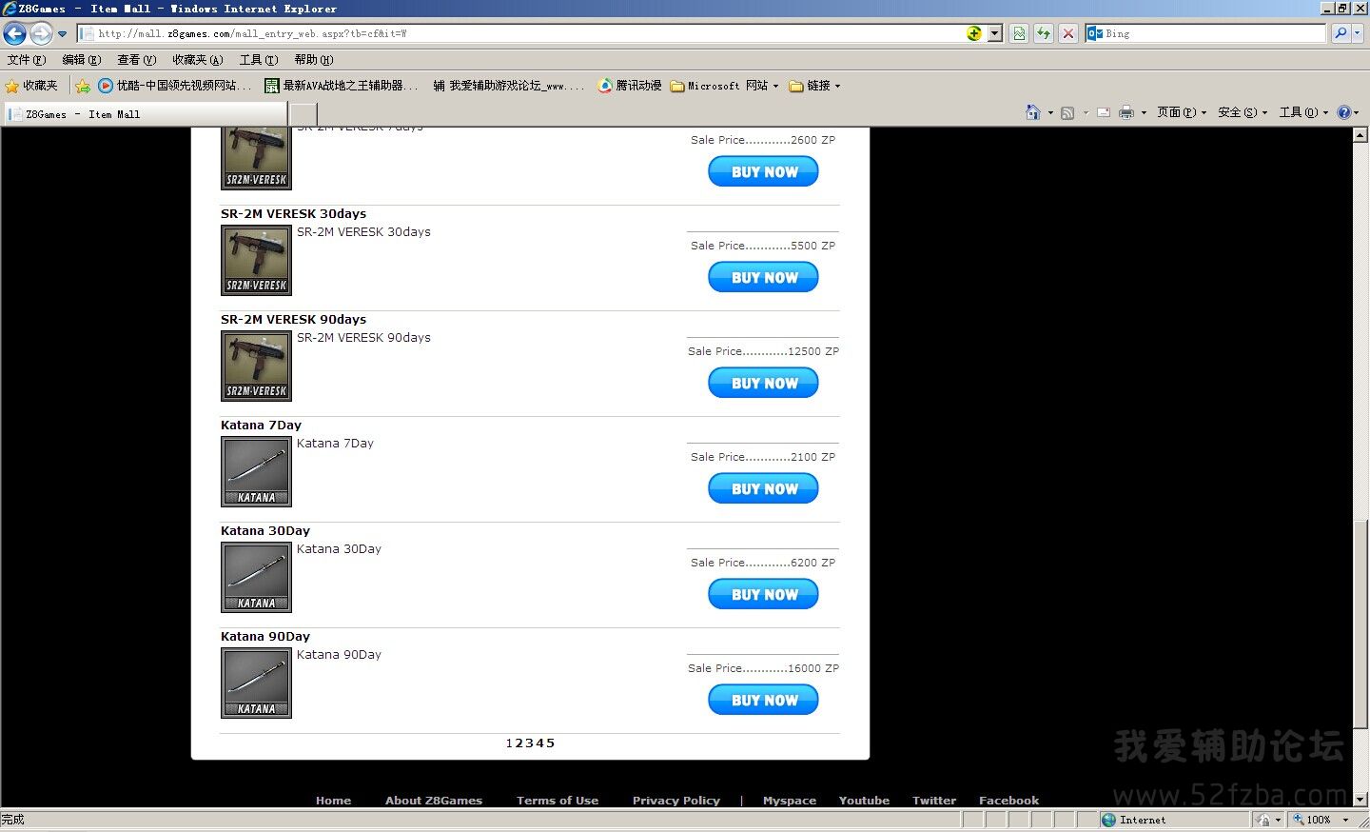This screenshot has width=1370, height=832.
Task: Click Katana 30Day sword thumbnail
Action: [256, 578]
